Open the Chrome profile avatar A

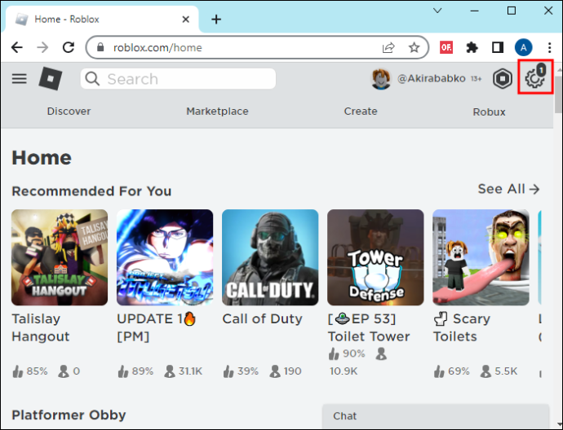click(x=524, y=47)
